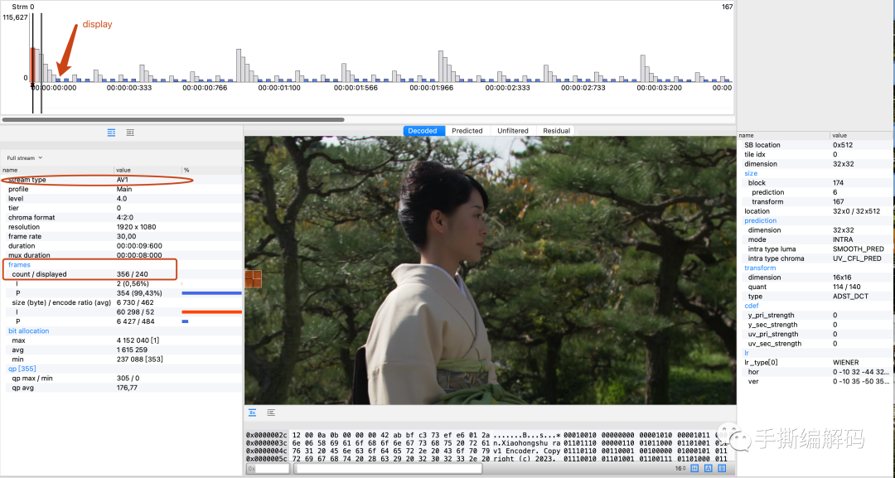Click the 0x hex offset input field
Image resolution: width=895 pixels, height=478 pixels.
tap(268, 469)
